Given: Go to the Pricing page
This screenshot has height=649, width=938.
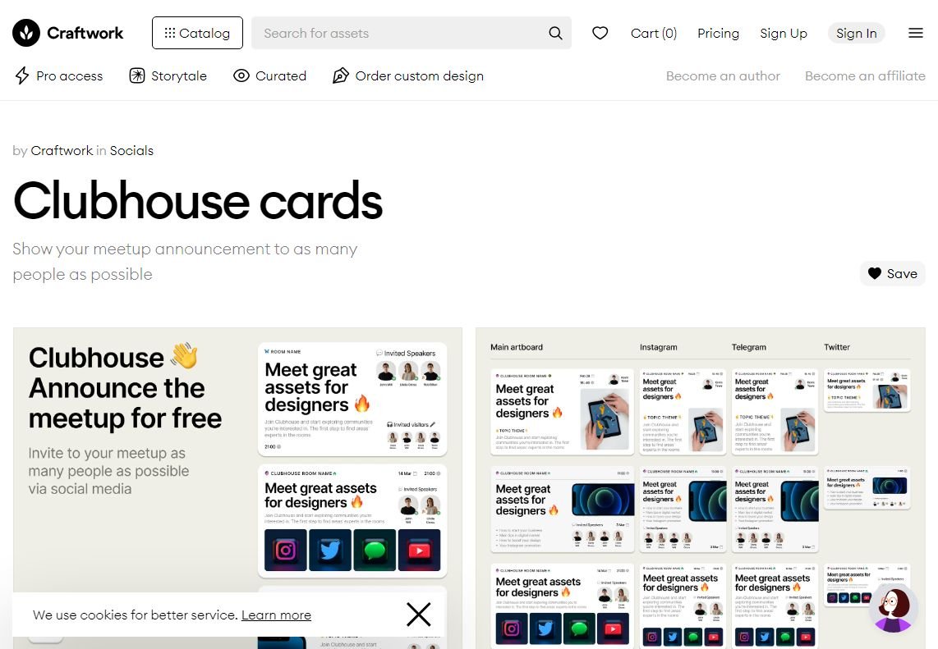Looking at the screenshot, I should pos(718,34).
